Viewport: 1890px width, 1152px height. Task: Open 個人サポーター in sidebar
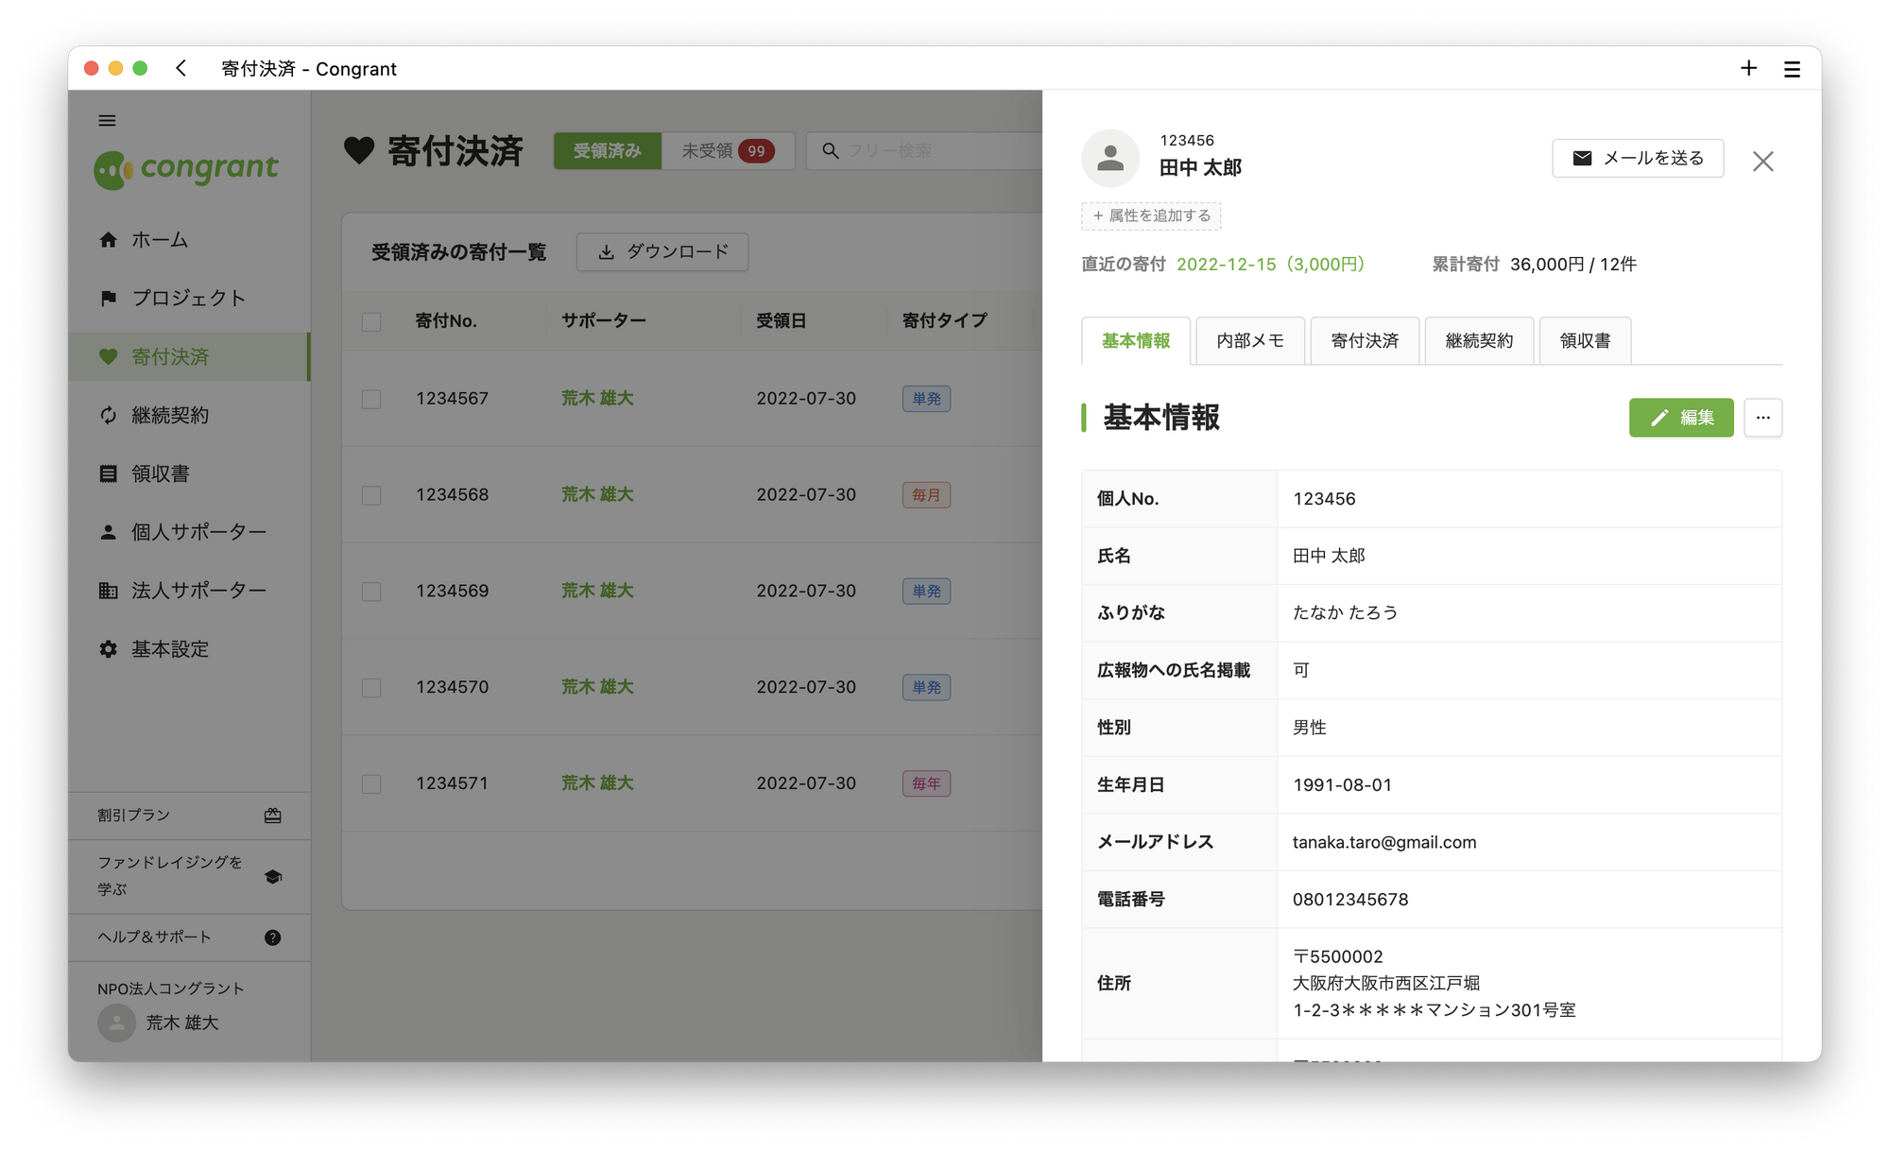(189, 532)
